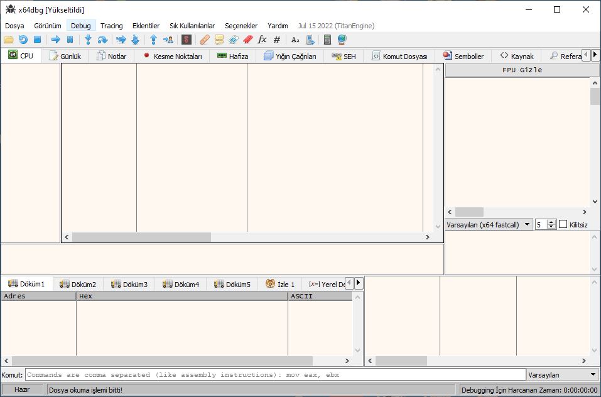
Task: Open the Komut Dosyası tab
Action: (x=399, y=57)
